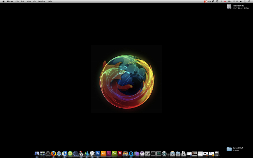253x158 pixels.
Task: Open Safari compass icon in dock
Action: (x=59, y=154)
